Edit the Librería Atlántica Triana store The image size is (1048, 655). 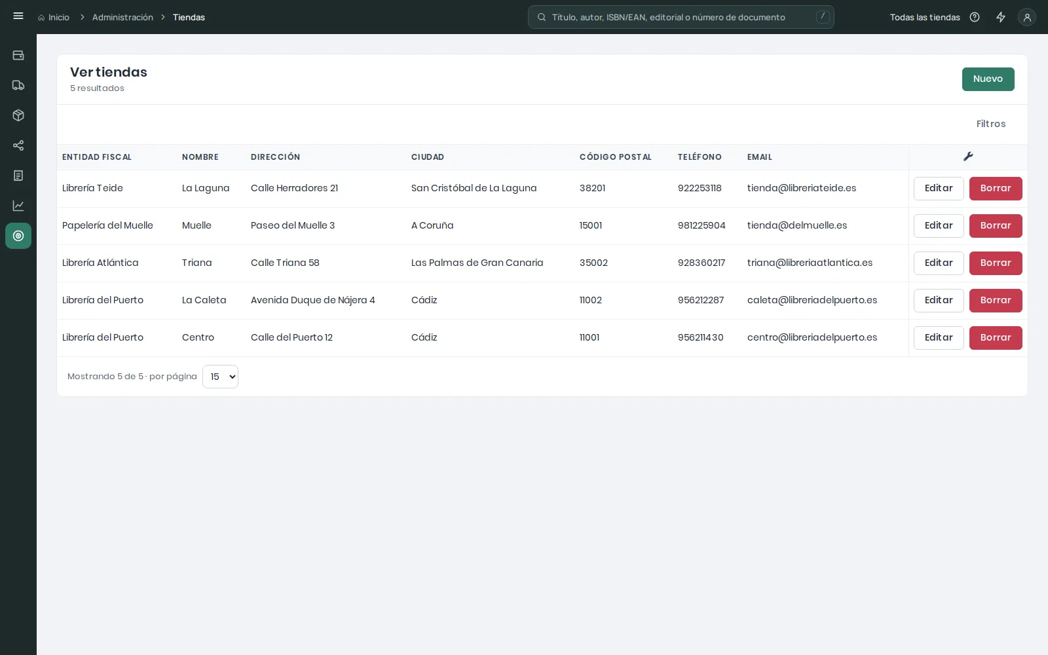pos(939,263)
